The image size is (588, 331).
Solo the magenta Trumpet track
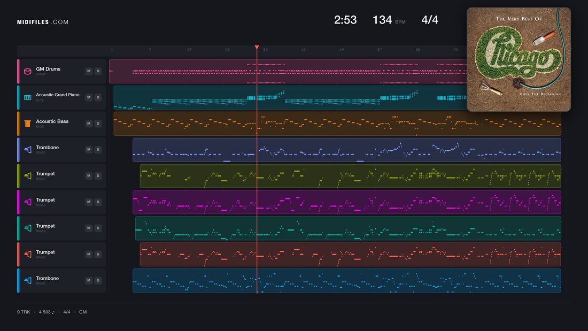coord(98,202)
